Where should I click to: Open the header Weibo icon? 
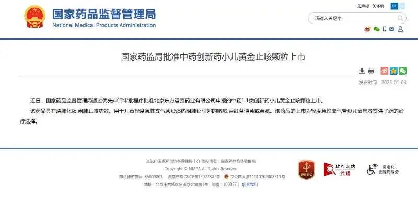367,29
